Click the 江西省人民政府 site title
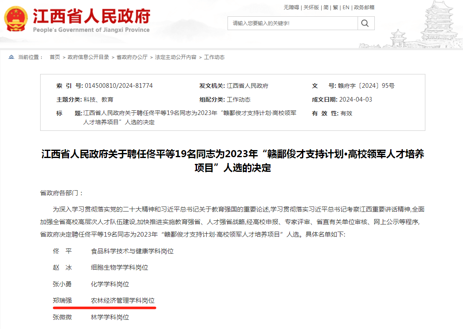 (91, 17)
